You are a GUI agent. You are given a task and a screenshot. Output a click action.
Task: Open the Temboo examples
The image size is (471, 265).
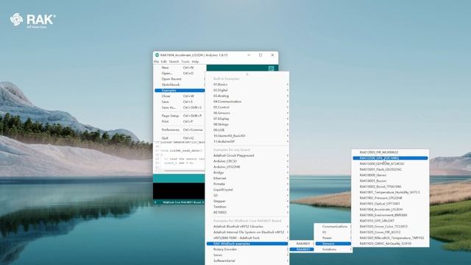[x=247, y=207]
